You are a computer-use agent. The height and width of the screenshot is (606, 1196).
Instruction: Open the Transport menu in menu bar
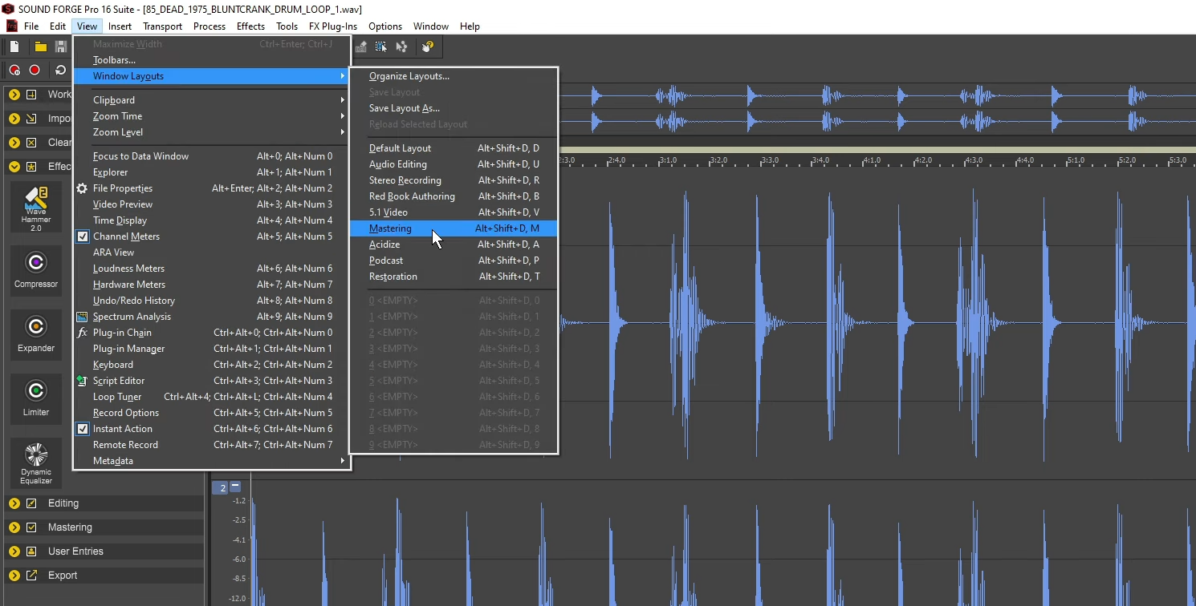[x=162, y=26]
